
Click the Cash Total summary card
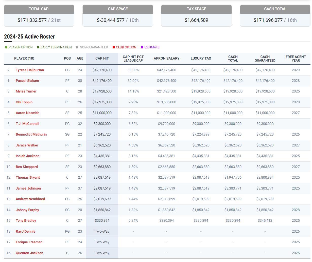275,16
